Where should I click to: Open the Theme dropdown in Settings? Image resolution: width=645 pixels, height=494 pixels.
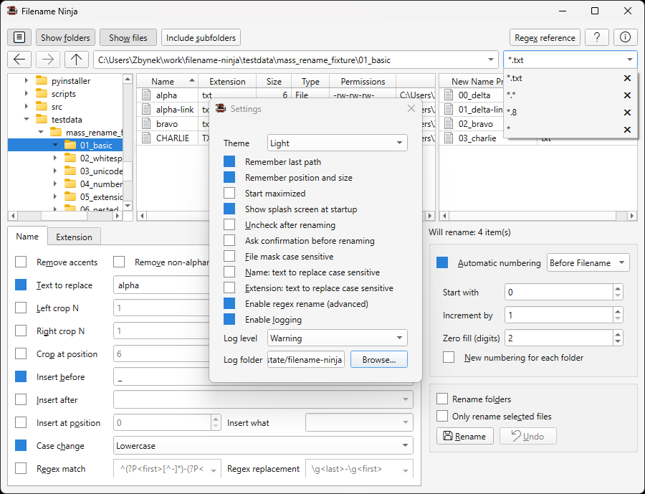tap(337, 143)
